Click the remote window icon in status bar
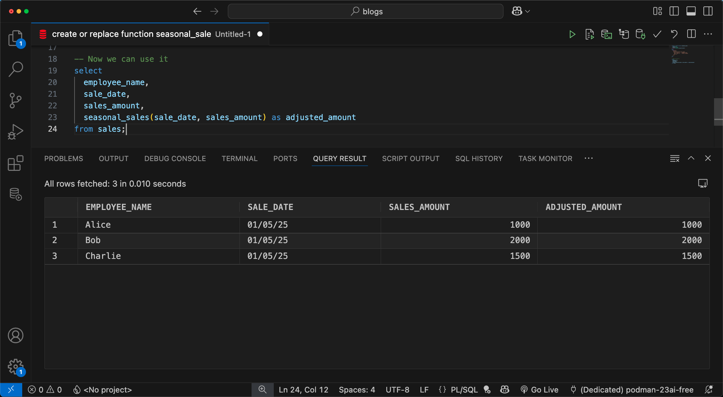Viewport: 723px width, 397px height. (x=11, y=389)
